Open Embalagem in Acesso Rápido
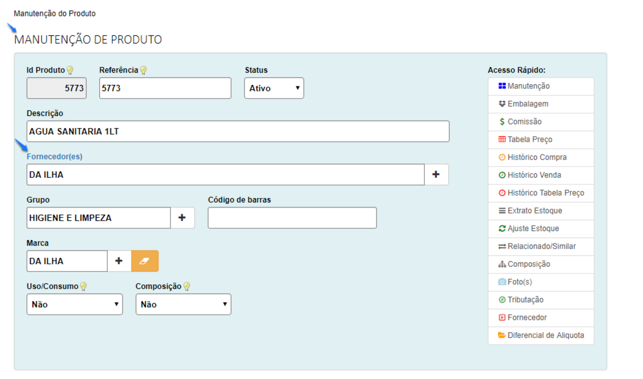This screenshot has height=379, width=643. pyautogui.click(x=527, y=104)
